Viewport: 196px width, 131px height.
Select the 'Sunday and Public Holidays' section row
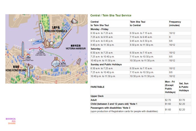(141, 65)
